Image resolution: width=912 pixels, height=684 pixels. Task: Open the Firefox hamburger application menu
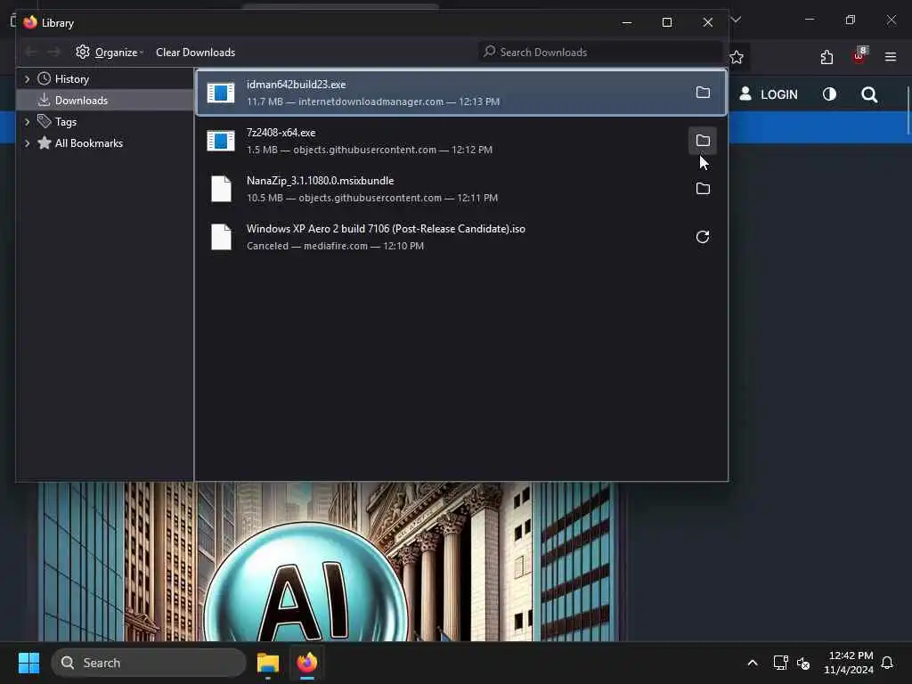(x=891, y=57)
